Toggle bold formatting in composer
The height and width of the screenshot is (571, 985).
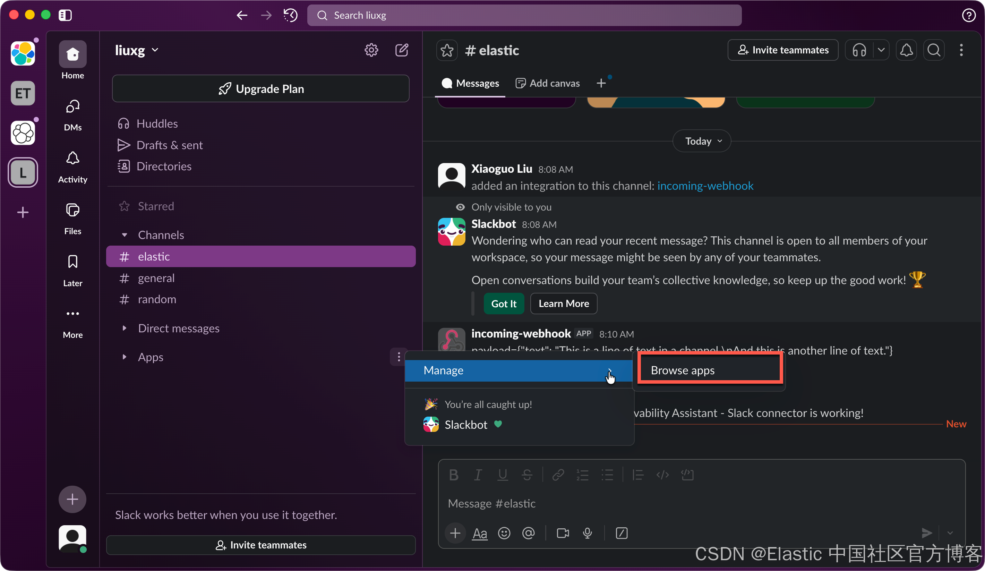(x=453, y=475)
